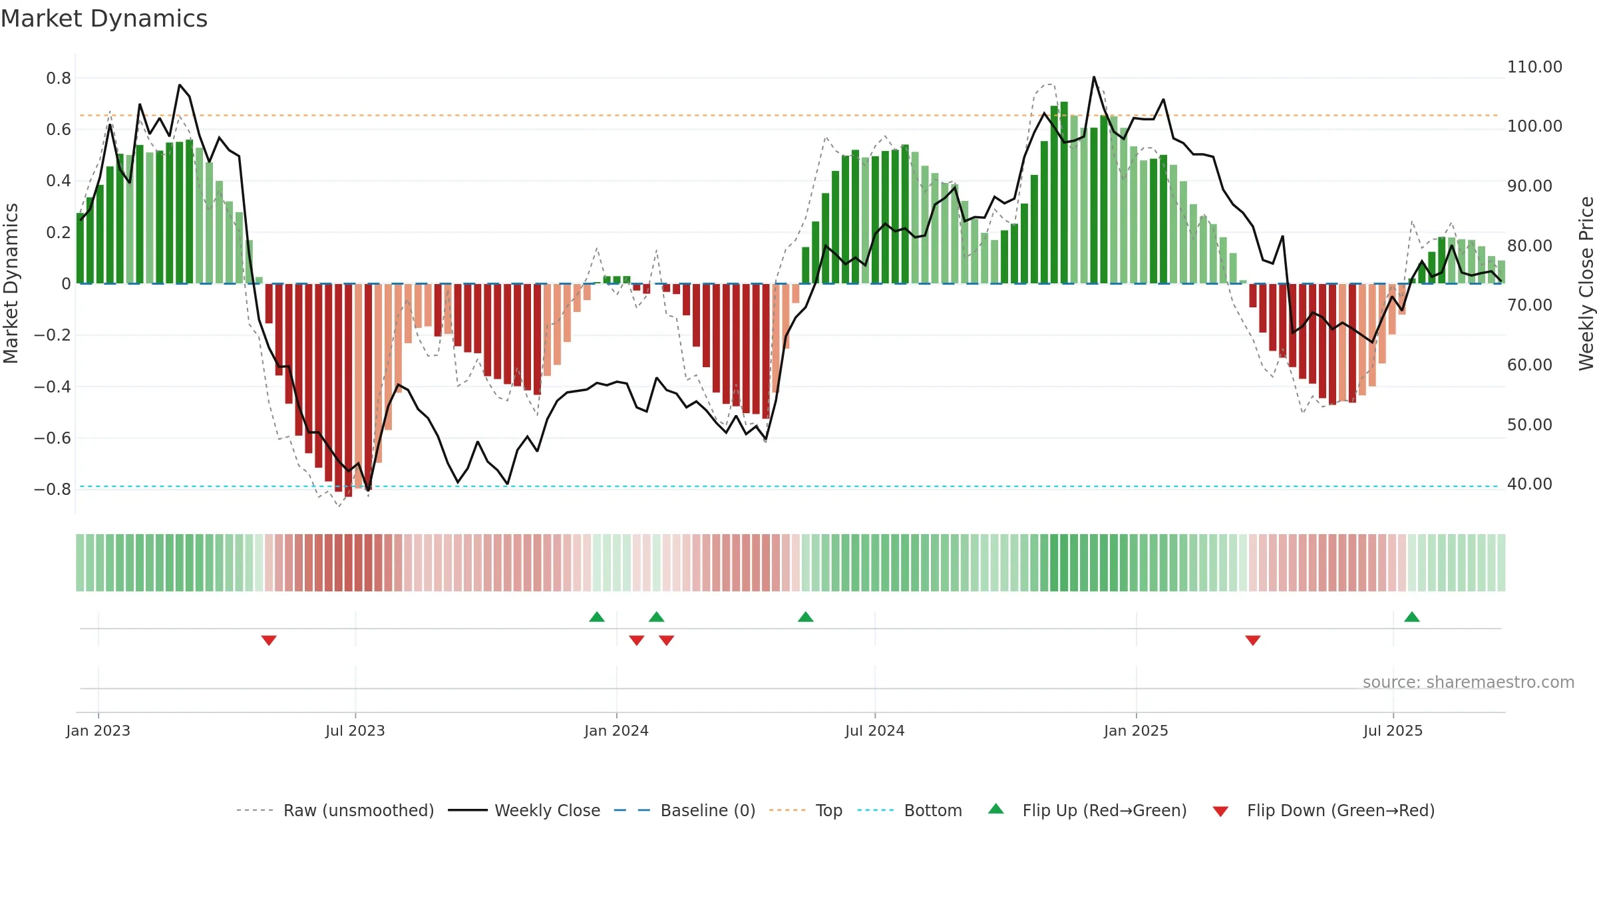Screen dimensions: 1597x898
Task: Click the Jul 2024 x-axis label
Action: click(875, 730)
